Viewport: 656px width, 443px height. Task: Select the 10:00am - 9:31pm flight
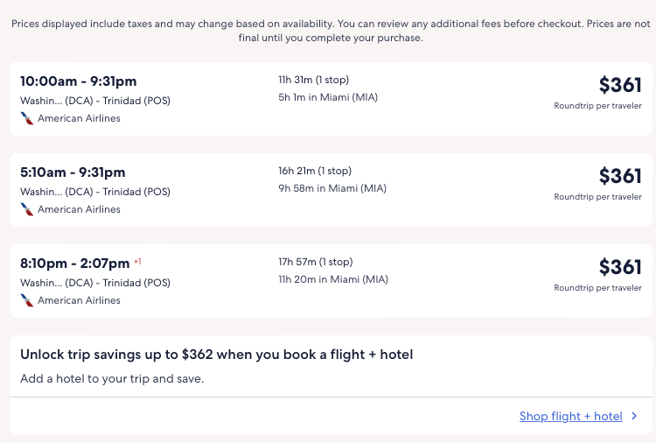(x=79, y=81)
